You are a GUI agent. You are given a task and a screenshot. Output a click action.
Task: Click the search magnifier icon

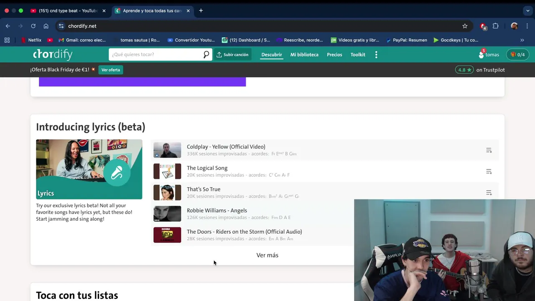click(x=206, y=55)
